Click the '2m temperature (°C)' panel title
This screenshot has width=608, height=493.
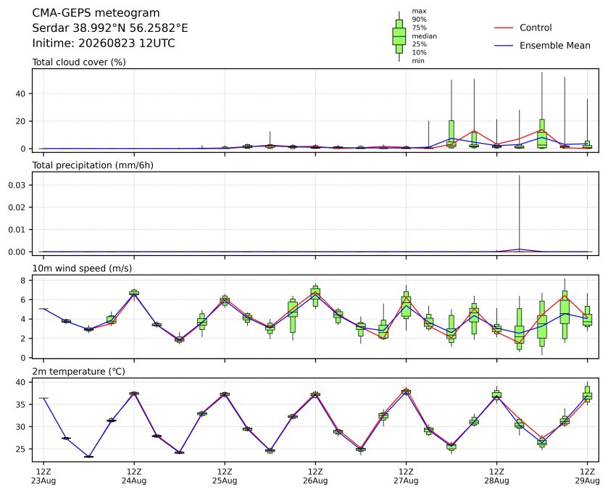tap(78, 372)
